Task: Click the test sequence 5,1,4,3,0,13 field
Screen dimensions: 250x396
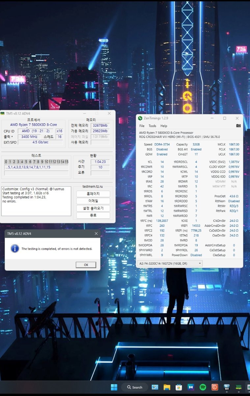Action: [x=36, y=167]
